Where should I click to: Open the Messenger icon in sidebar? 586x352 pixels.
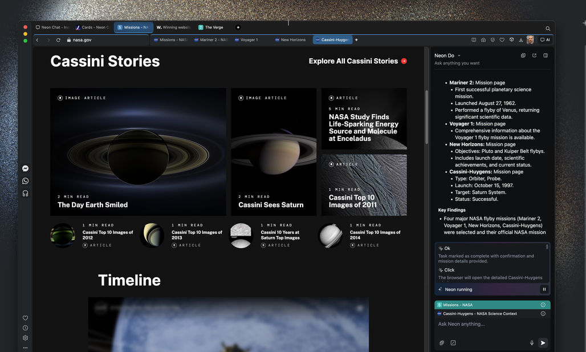click(26, 168)
